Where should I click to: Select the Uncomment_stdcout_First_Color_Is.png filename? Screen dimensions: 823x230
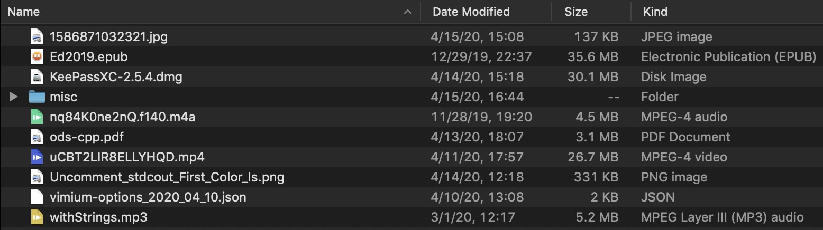click(x=167, y=177)
